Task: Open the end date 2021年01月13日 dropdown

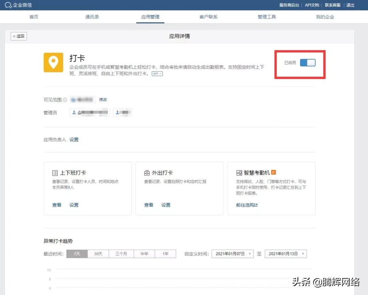Action: point(286,254)
